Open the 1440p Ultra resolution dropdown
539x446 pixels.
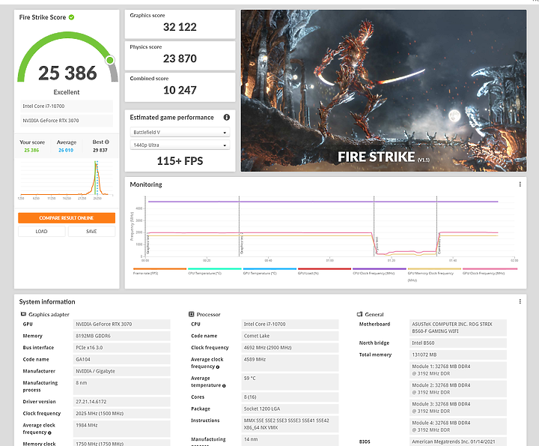[180, 145]
